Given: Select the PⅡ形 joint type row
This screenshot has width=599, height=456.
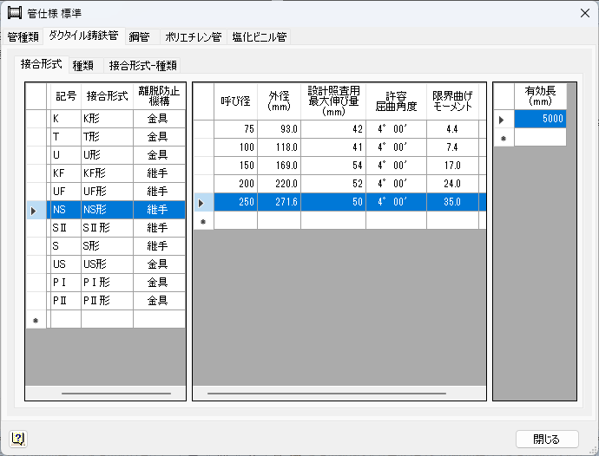Looking at the screenshot, I should pos(107,301).
